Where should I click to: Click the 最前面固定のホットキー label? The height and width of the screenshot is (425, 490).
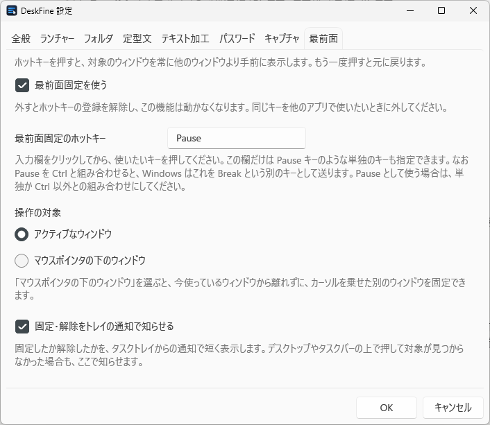pos(60,139)
